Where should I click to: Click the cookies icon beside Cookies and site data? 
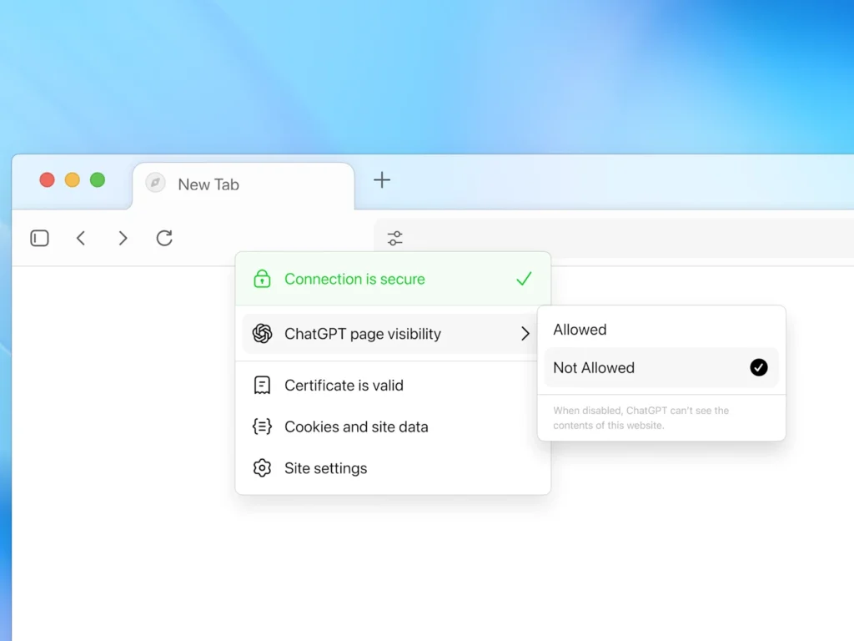262,426
